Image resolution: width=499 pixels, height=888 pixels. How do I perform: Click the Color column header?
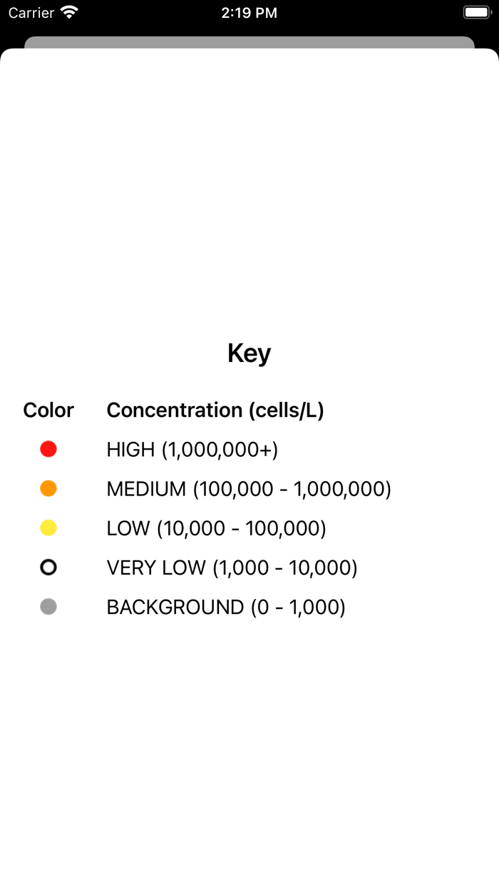[48, 410]
